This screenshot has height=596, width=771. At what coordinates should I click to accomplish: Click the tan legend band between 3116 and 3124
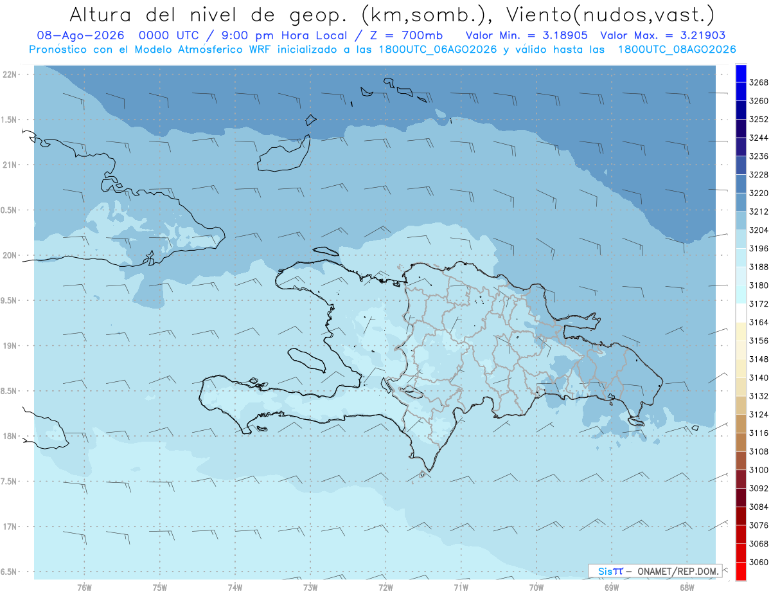pyautogui.click(x=740, y=424)
